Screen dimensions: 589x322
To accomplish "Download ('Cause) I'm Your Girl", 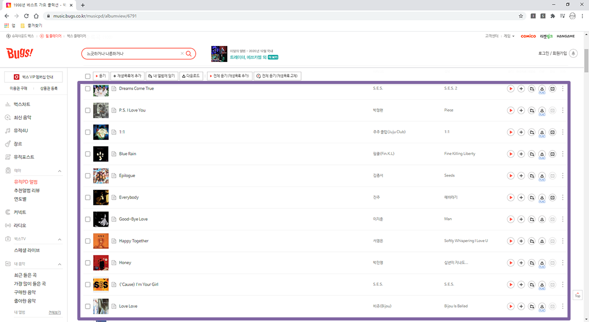I will click(542, 285).
